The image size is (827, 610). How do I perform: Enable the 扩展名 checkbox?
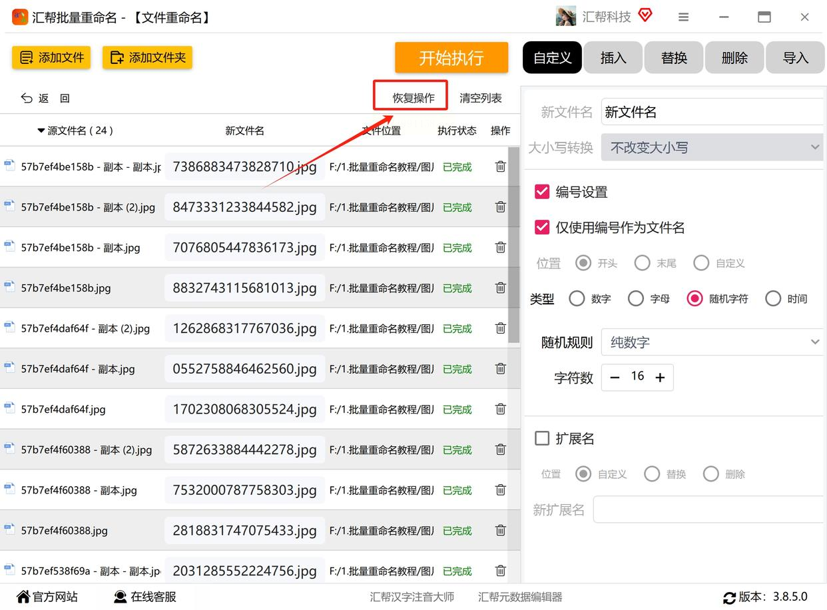coord(542,438)
